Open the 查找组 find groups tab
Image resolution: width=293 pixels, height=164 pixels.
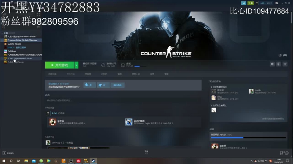point(88,74)
